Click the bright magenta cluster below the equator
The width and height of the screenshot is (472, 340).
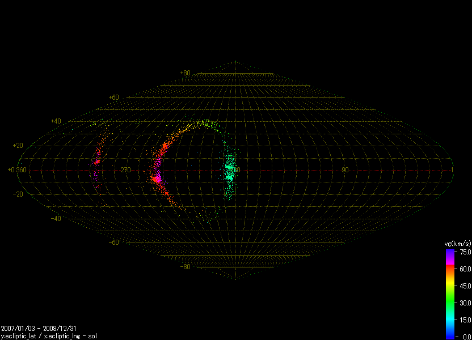pos(157,180)
